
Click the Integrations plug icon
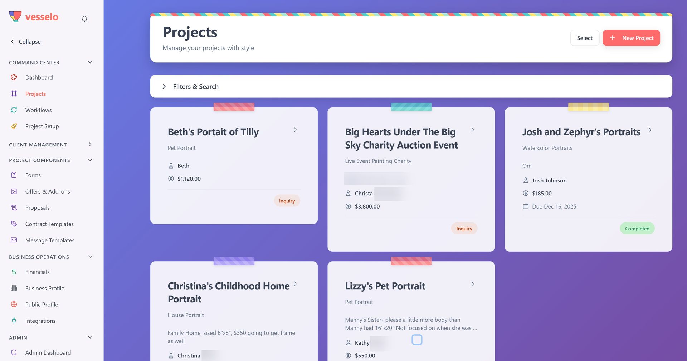tap(14, 321)
